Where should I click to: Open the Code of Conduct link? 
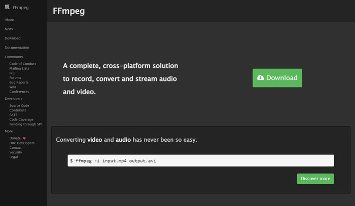(22, 64)
